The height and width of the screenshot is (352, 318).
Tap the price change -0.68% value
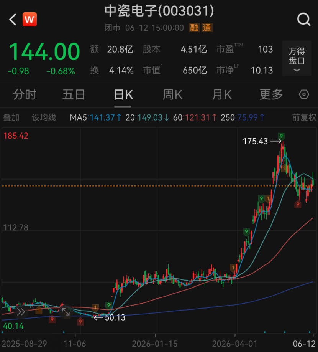tap(61, 71)
